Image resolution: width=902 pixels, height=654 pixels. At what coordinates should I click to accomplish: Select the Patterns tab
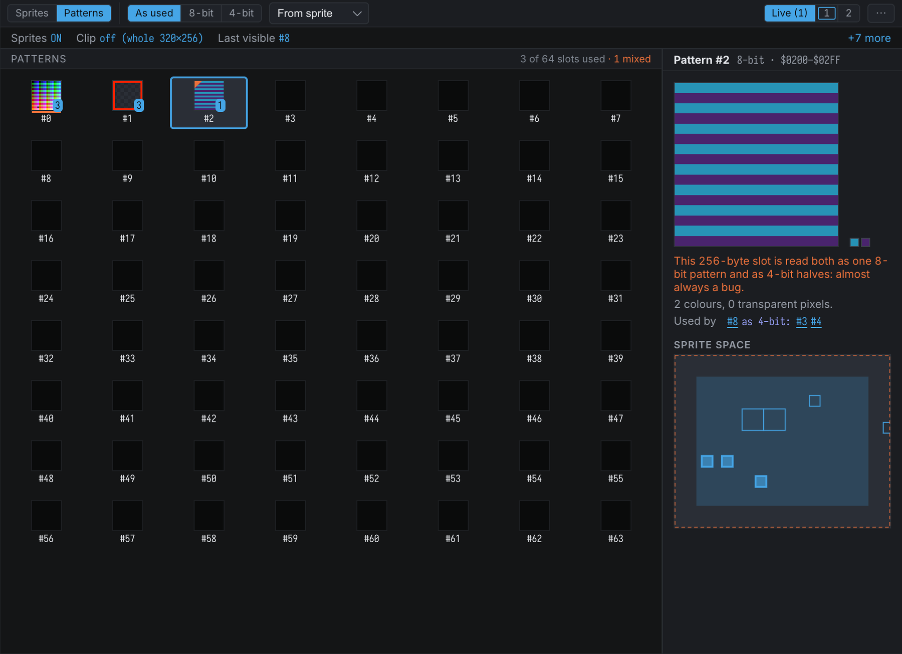84,13
